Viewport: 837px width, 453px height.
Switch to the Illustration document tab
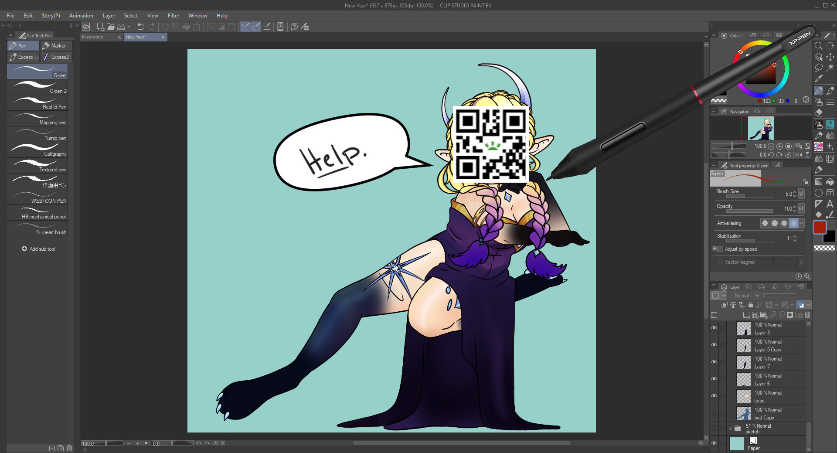click(93, 37)
